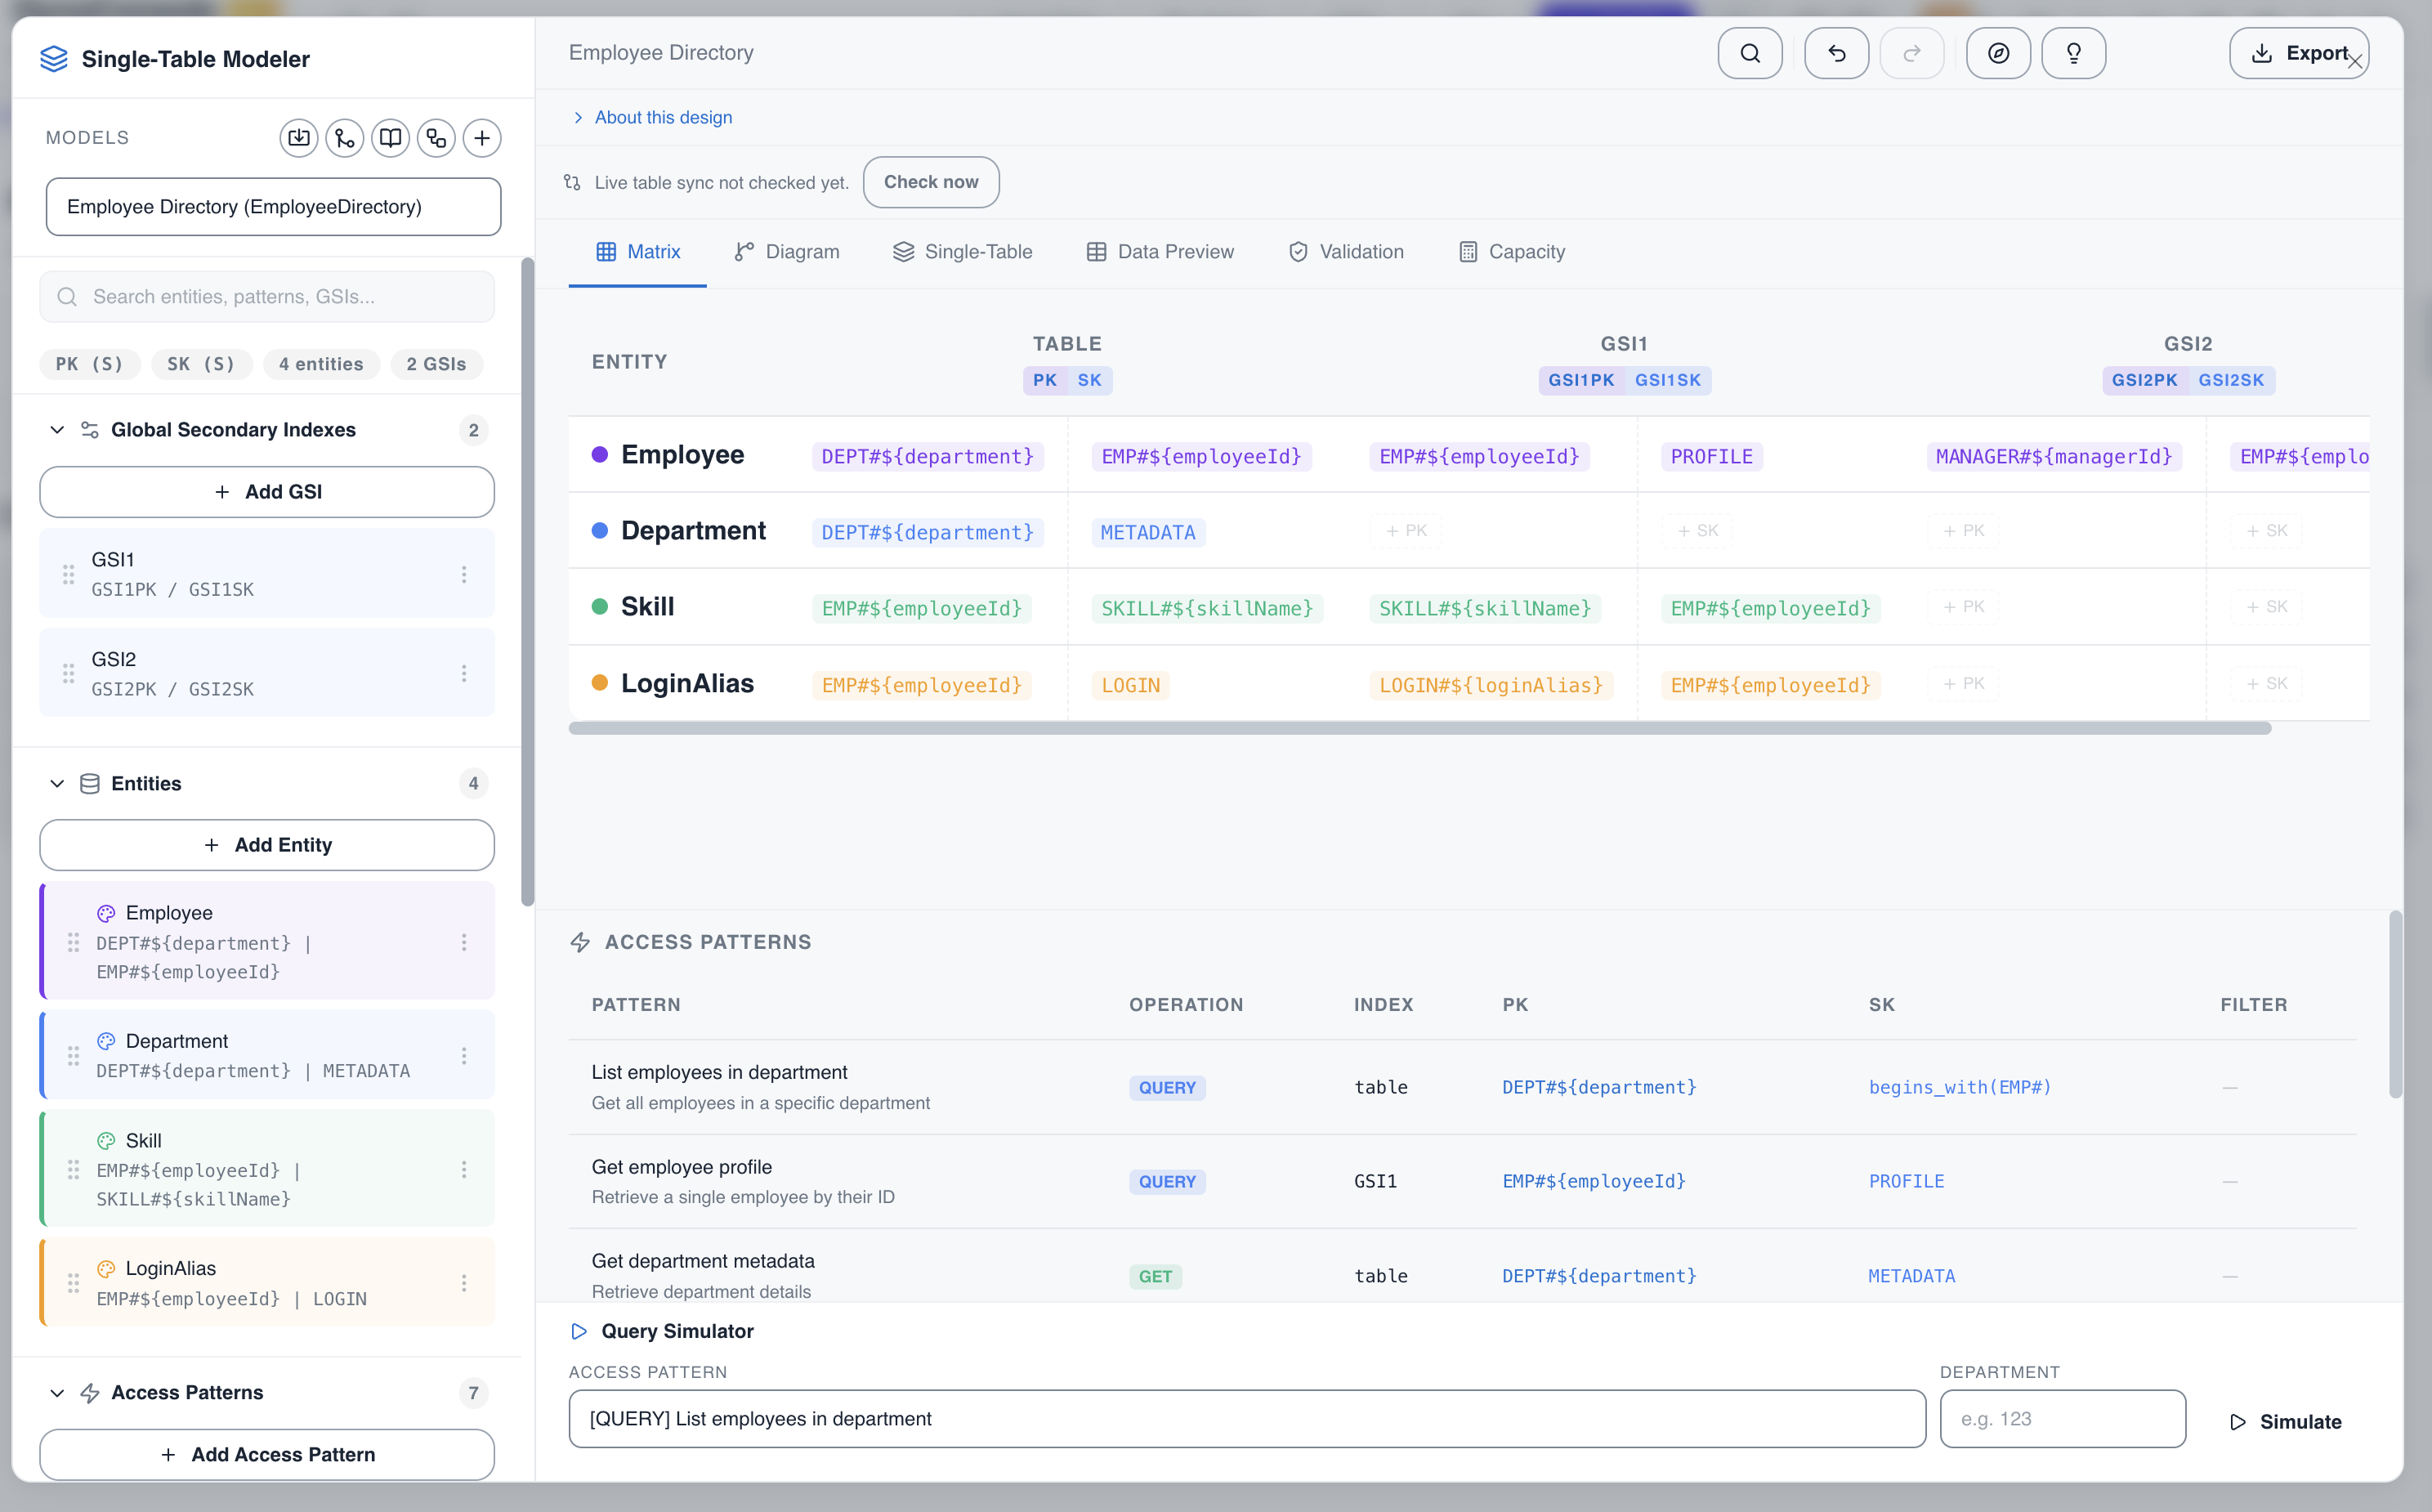The height and width of the screenshot is (1512, 2432).
Task: Open the GSI2 three-dot menu
Action: 464,673
